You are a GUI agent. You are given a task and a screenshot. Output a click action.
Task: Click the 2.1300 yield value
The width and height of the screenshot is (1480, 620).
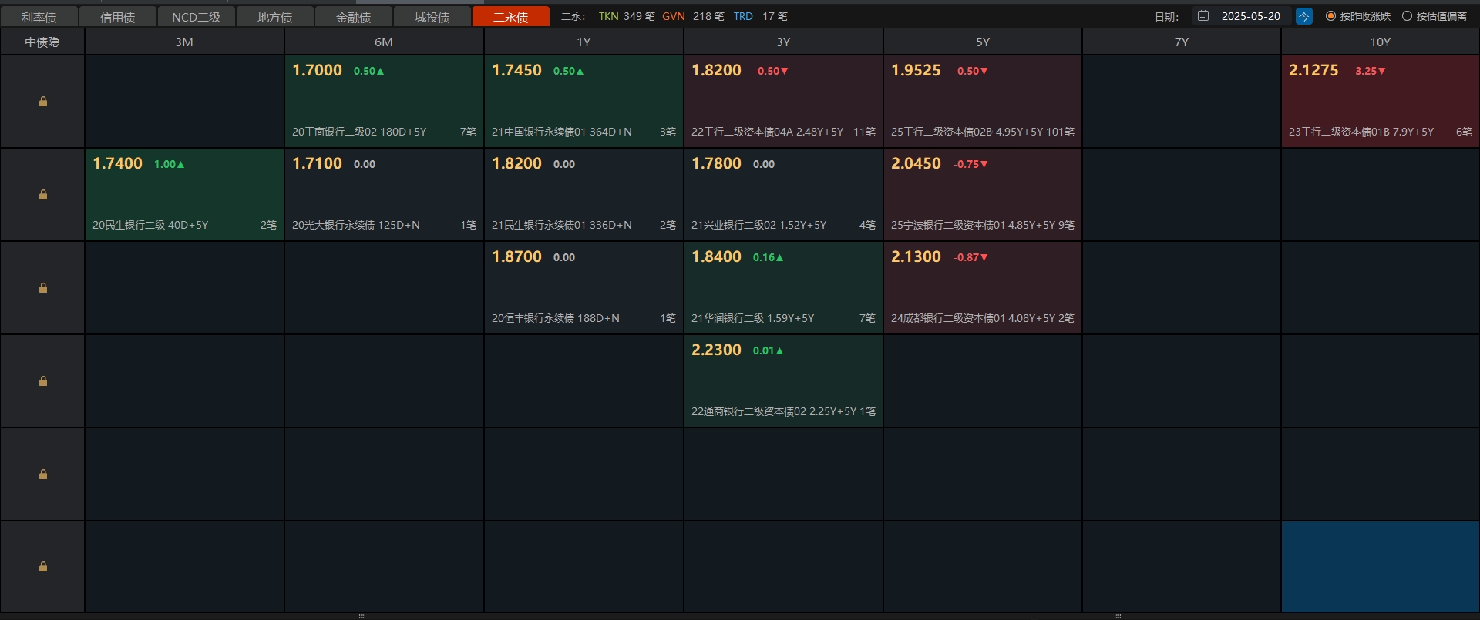916,256
